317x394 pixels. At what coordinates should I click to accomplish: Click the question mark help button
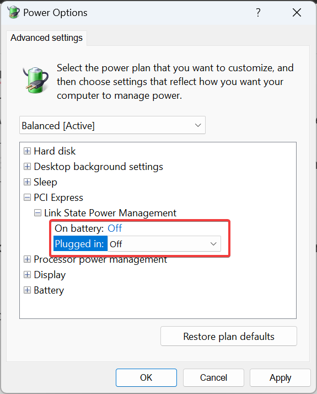[258, 12]
